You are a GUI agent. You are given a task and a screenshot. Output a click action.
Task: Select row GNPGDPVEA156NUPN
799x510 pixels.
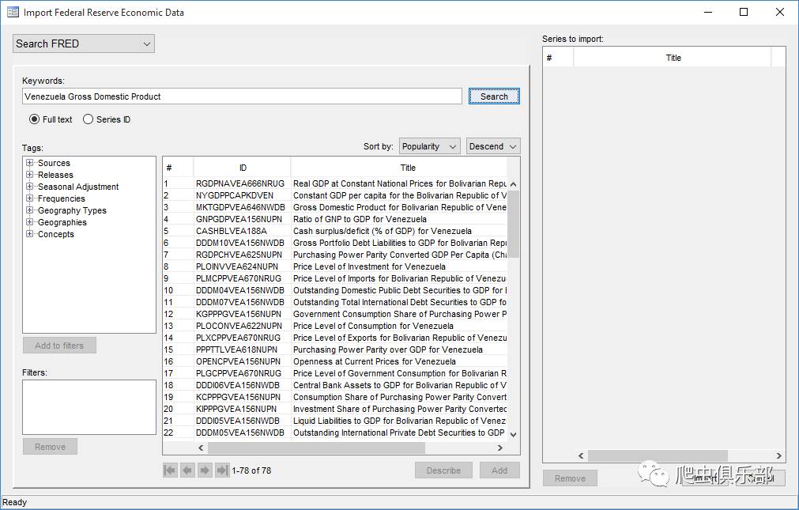click(335, 219)
